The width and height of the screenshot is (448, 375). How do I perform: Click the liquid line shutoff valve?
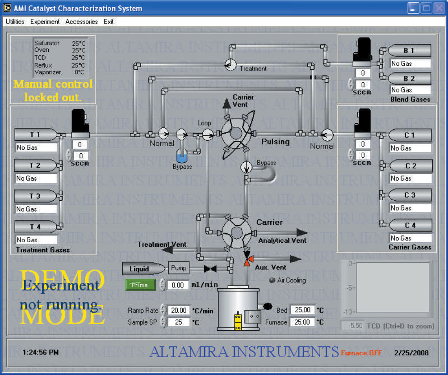tap(210, 269)
